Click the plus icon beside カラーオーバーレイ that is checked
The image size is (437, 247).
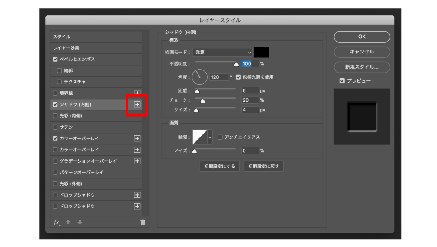click(x=137, y=138)
